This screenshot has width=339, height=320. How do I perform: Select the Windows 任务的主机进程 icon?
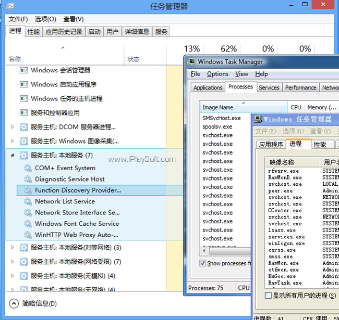pos(24,98)
